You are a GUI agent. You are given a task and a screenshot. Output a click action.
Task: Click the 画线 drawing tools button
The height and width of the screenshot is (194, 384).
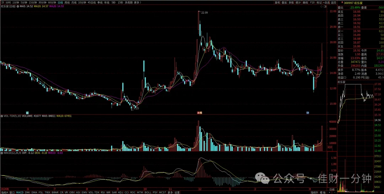coord(305,2)
